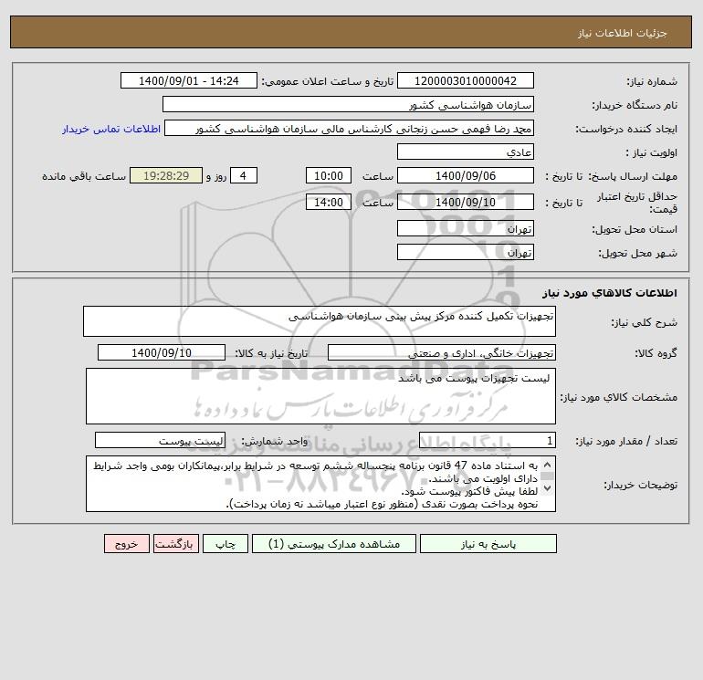Click the تاریخ نیاز به کالا label
703x680 pixels.
click(272, 353)
